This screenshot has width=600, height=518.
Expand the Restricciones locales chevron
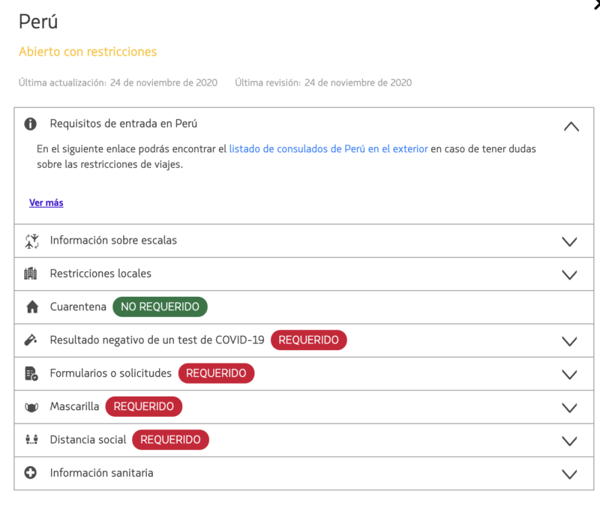tap(569, 274)
